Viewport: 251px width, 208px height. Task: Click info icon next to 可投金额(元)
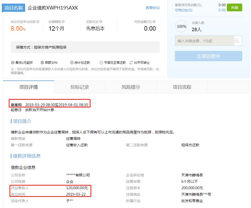(x=154, y=22)
